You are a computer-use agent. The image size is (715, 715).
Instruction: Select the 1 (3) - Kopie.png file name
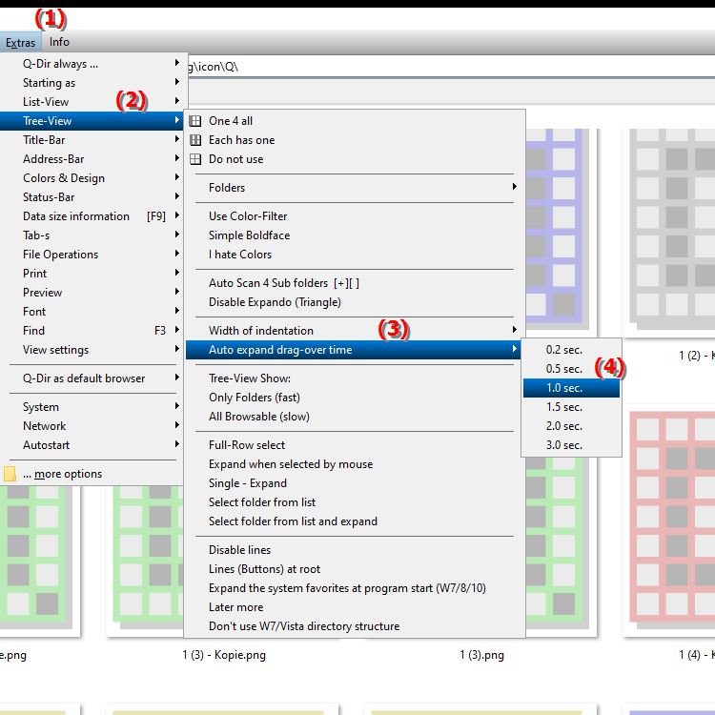[x=224, y=655]
